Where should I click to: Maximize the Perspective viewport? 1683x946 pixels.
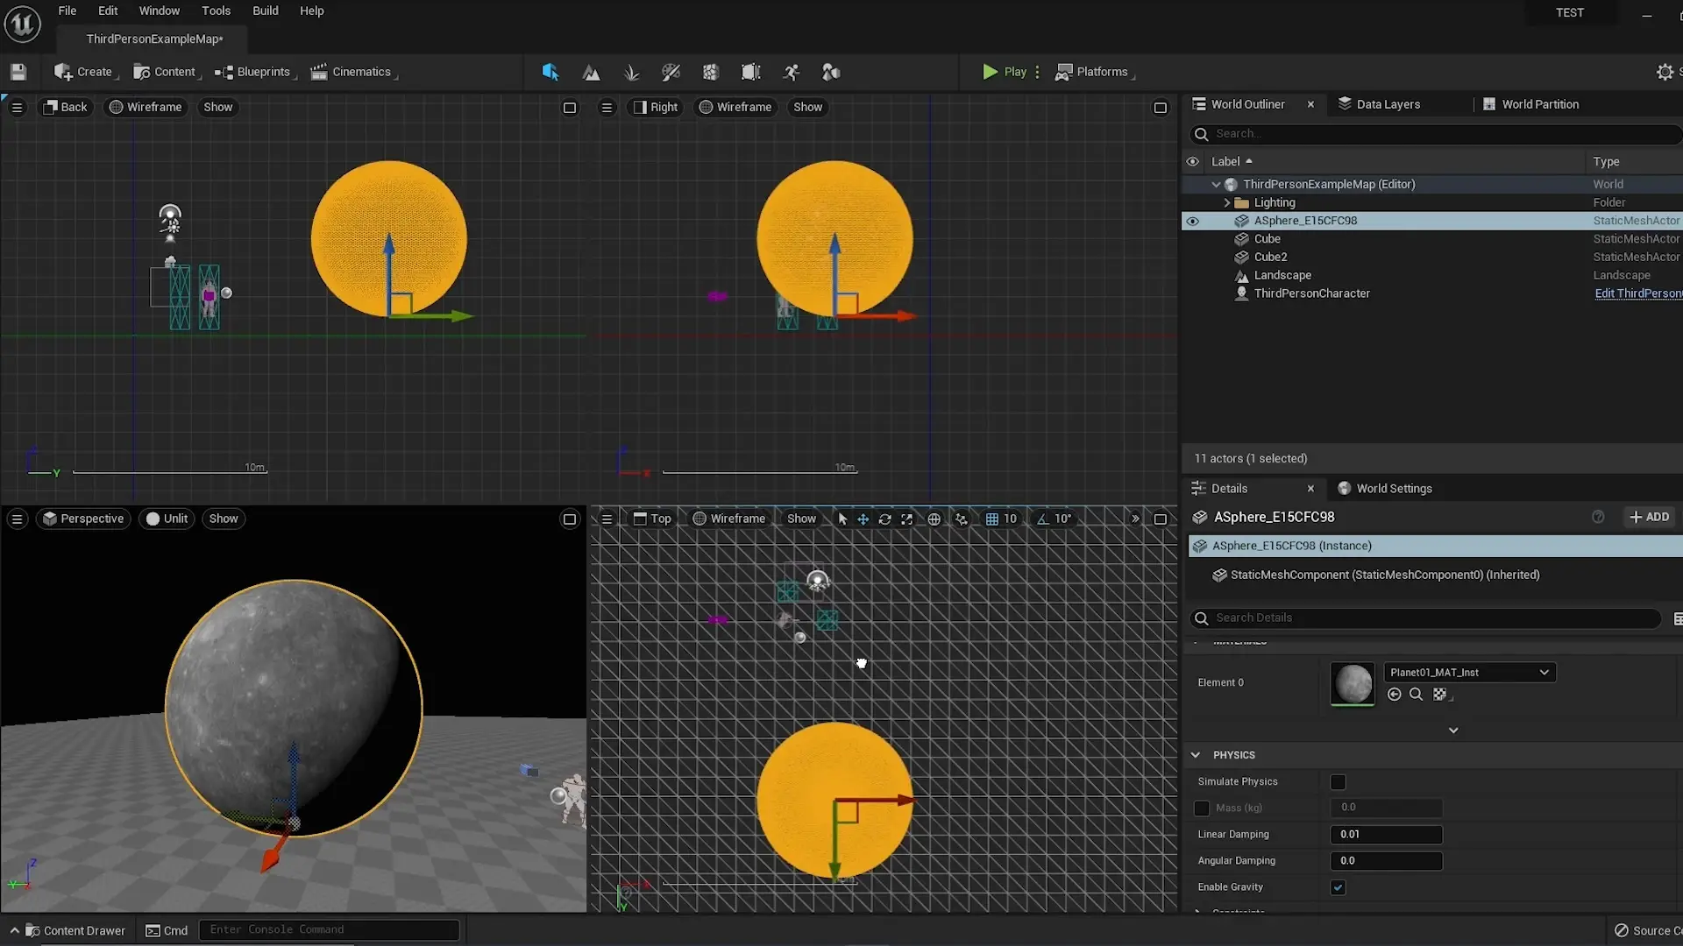tap(569, 519)
